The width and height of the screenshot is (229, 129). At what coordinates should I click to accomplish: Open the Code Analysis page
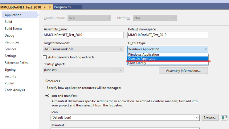(x=15, y=90)
